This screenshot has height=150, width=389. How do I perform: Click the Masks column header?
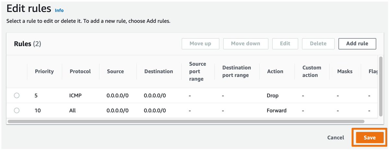(345, 71)
